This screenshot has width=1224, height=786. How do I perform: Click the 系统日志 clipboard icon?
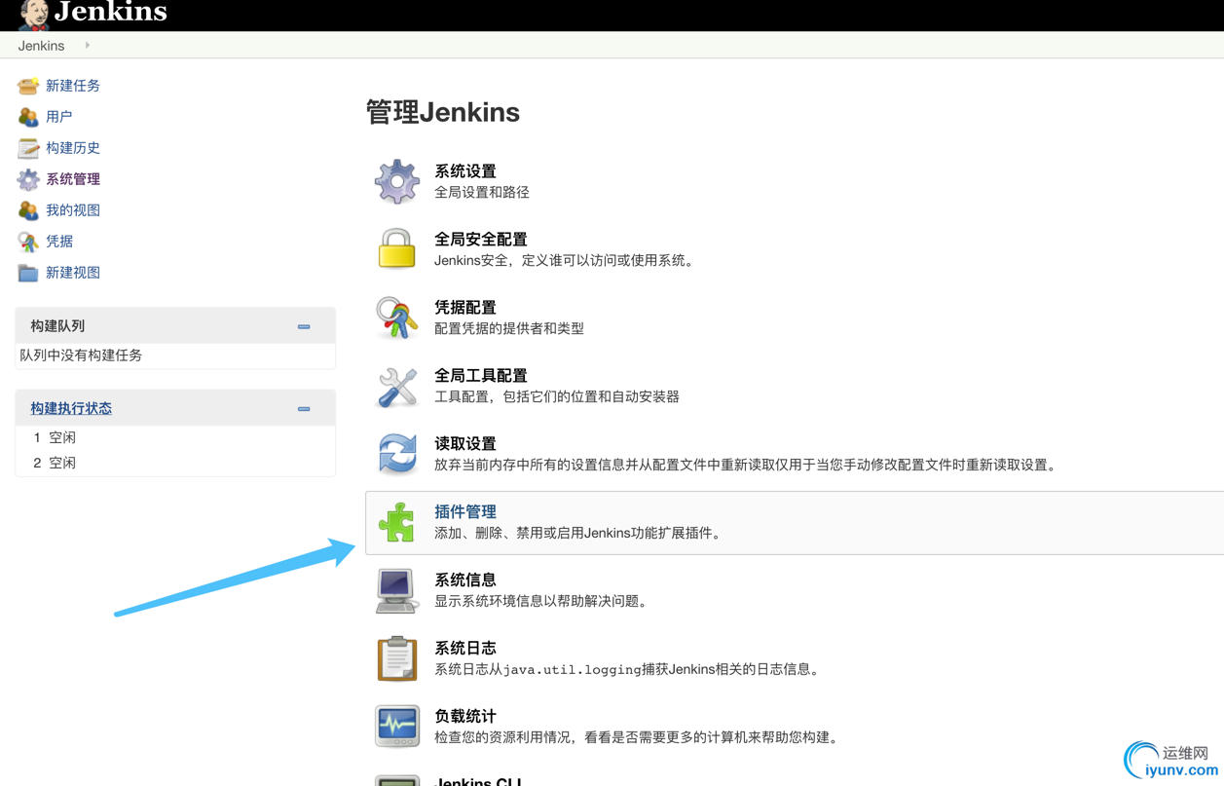click(x=397, y=658)
